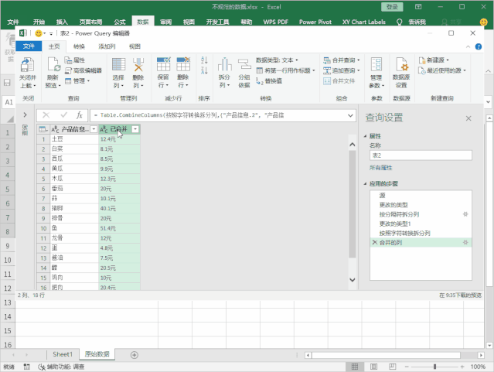
Task: Click the fx formula icon in formula bar
Action: [x=78, y=114]
